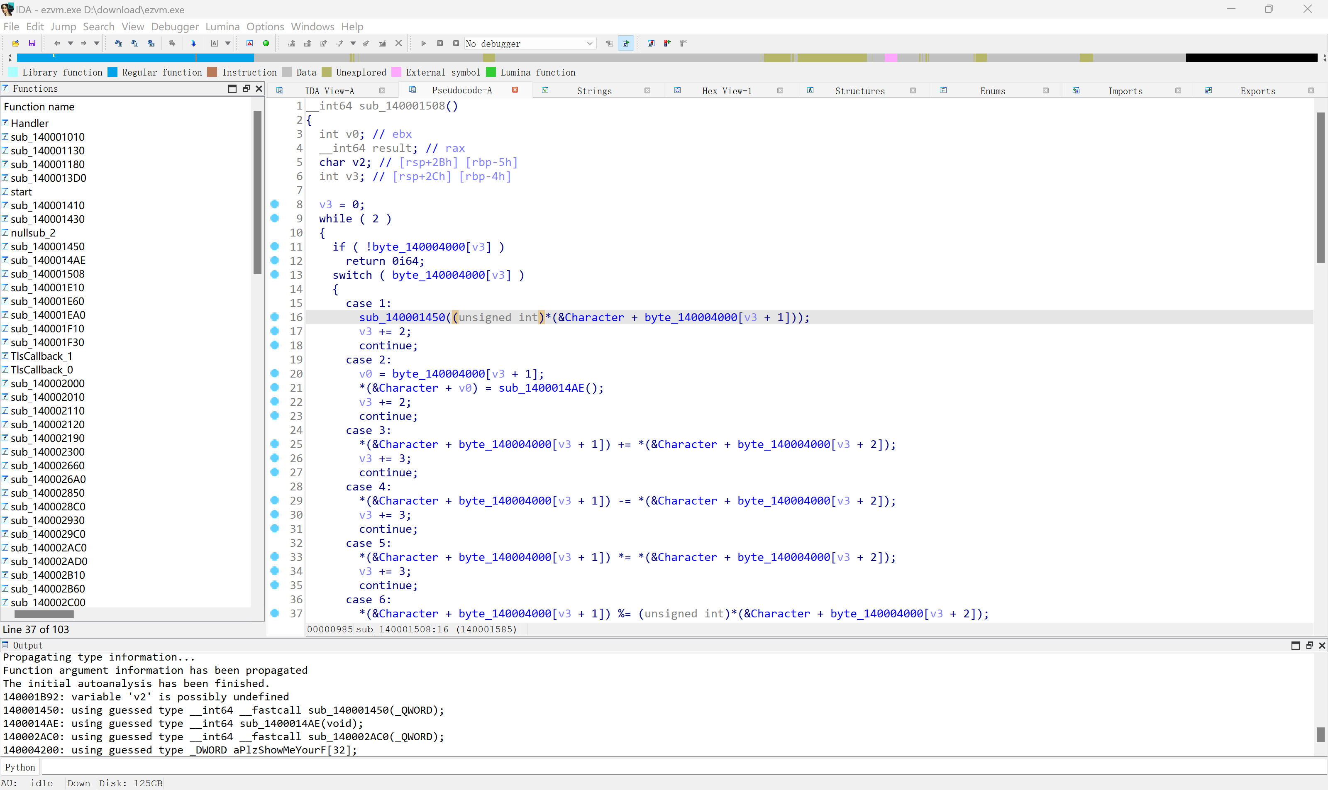The height and width of the screenshot is (790, 1328).
Task: Click the gray X delete icon in toolbar
Action: click(x=398, y=43)
